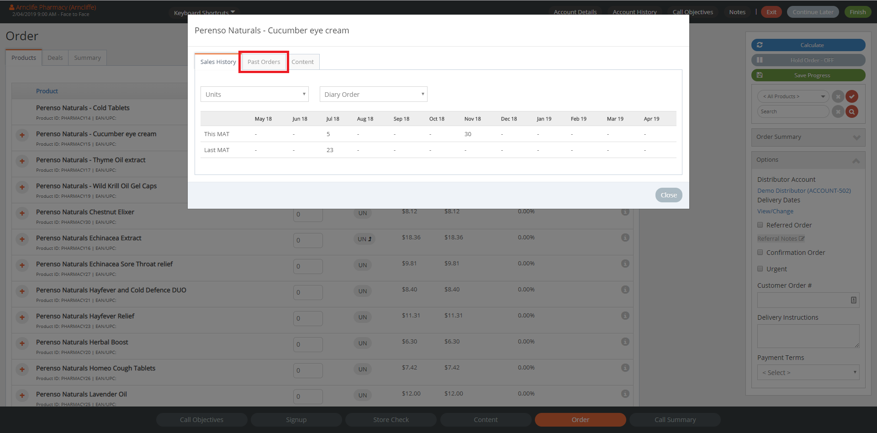Click the plus icon beside Thyme Oil extract
Image resolution: width=877 pixels, height=433 pixels.
coord(22,161)
